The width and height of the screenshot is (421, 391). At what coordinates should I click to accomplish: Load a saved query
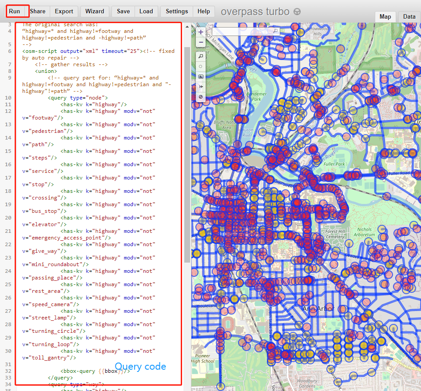point(146,11)
